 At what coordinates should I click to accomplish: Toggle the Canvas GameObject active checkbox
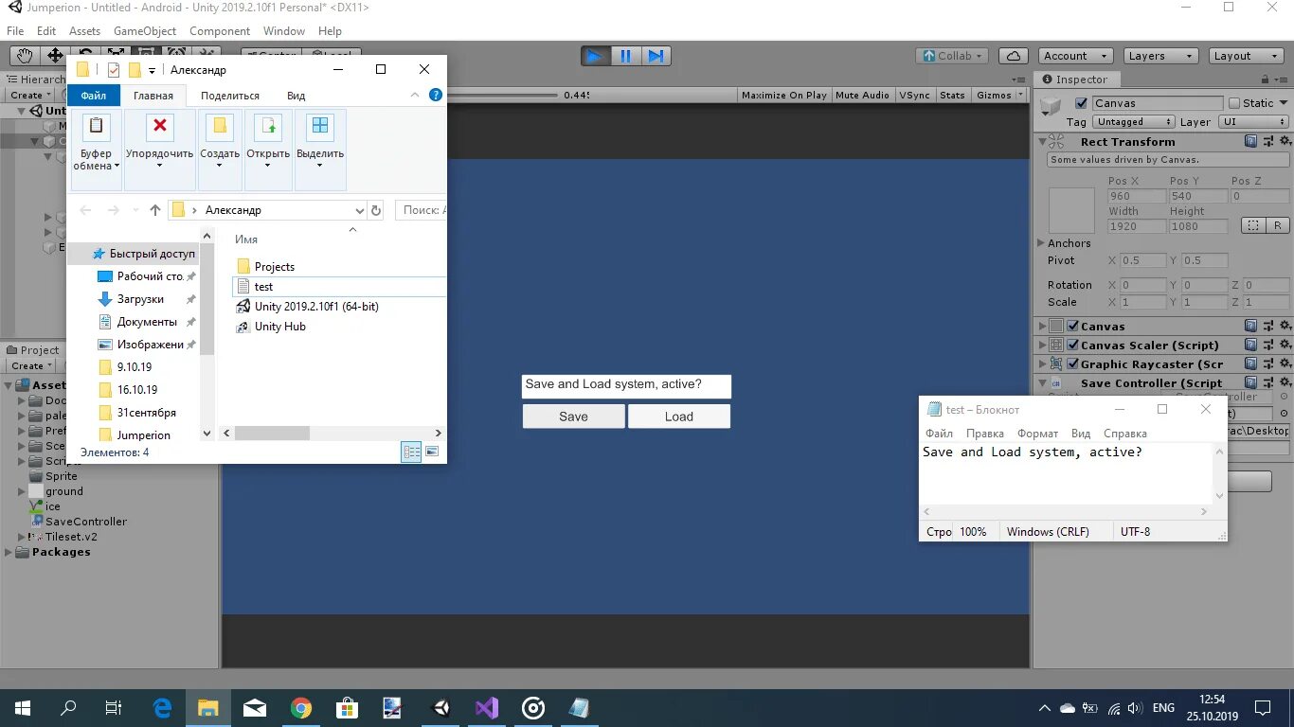[1081, 103]
